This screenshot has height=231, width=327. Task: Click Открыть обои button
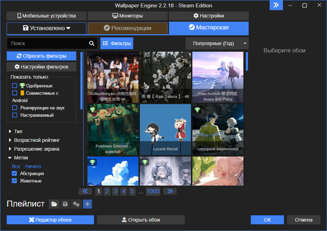141,220
